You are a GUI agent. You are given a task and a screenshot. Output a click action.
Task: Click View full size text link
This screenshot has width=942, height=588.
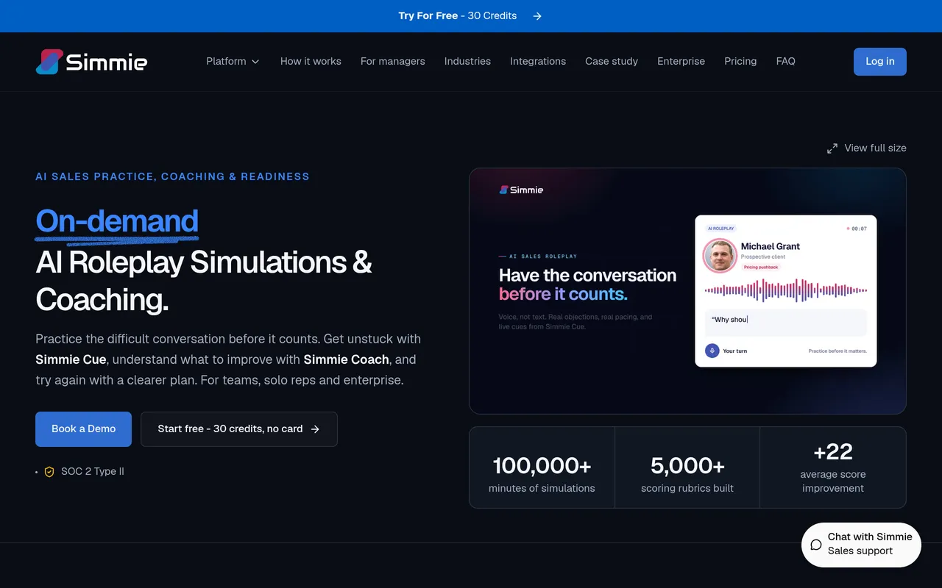875,148
